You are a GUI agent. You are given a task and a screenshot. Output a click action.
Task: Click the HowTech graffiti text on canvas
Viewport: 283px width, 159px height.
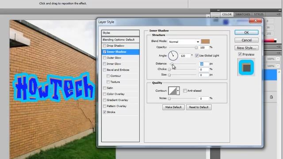pyautogui.click(x=54, y=88)
